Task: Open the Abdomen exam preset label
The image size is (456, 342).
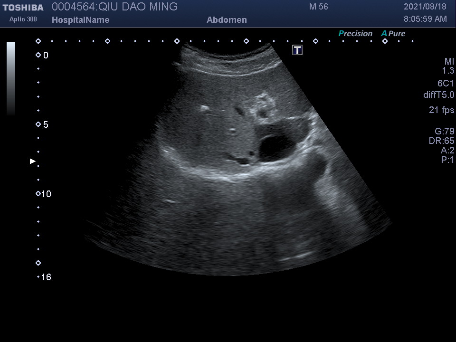Action: coord(227,20)
